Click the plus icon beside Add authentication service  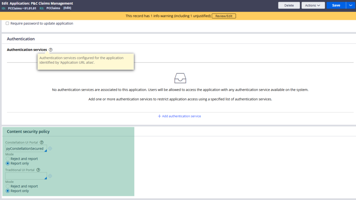click(x=159, y=116)
